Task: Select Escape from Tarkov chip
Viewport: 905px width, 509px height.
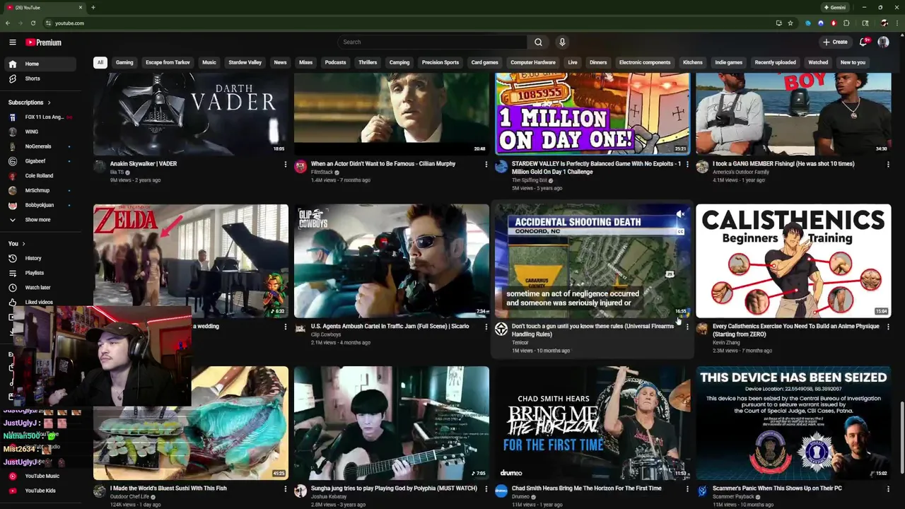Action: point(168,62)
